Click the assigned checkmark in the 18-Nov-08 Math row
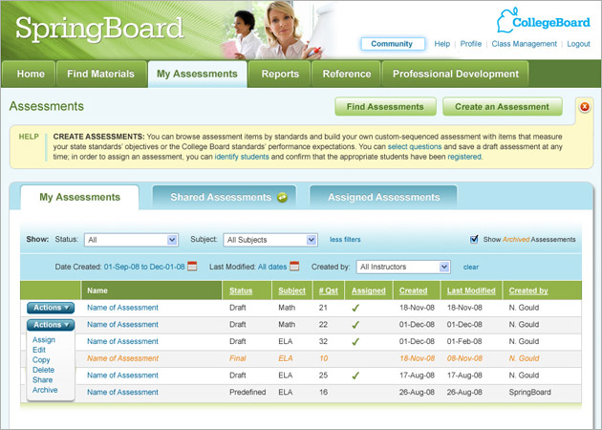Viewport: 602px width, 430px height. 355,308
